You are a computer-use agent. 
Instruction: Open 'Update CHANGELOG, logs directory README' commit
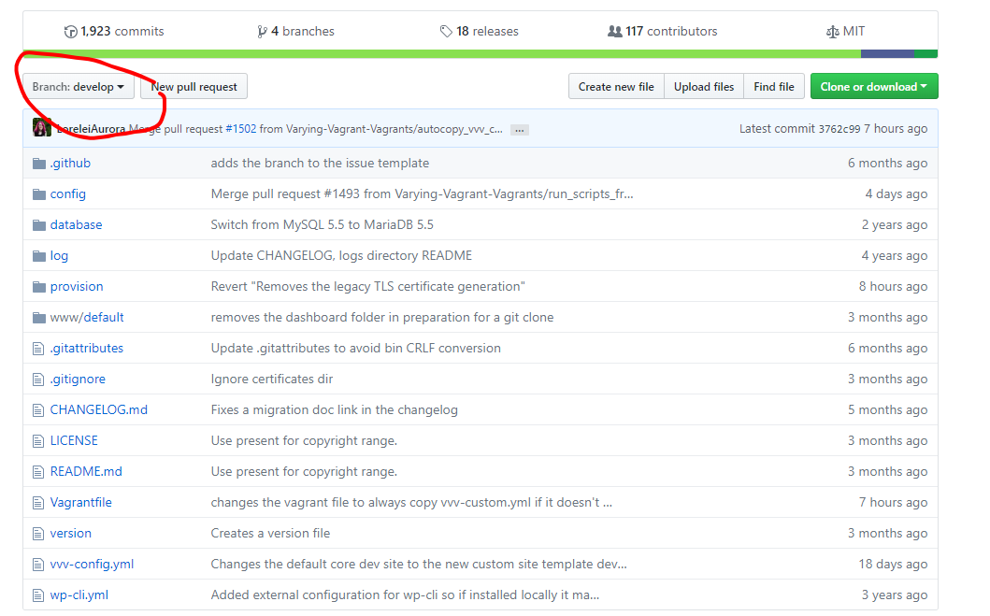(x=341, y=256)
